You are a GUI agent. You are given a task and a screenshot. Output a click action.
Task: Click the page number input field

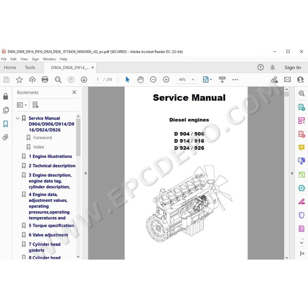pyautogui.click(x=97, y=80)
